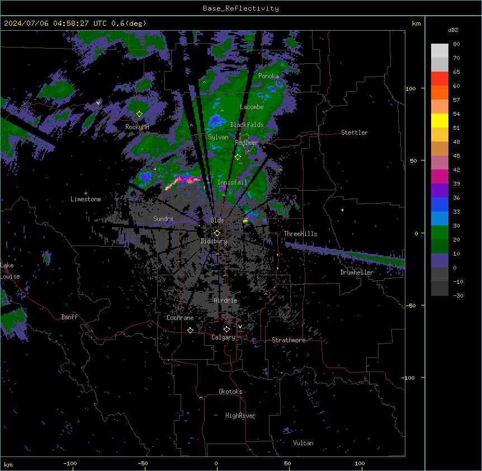
Task: Click the Olds label
Action: (217, 220)
